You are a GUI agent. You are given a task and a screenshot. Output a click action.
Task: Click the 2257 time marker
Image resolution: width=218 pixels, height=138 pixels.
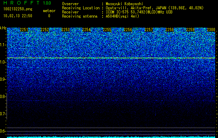(149, 30)
